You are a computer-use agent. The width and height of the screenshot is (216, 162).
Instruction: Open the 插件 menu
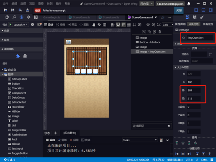(59, 4)
